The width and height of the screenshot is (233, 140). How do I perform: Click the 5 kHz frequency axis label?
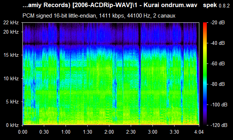tap(12, 102)
